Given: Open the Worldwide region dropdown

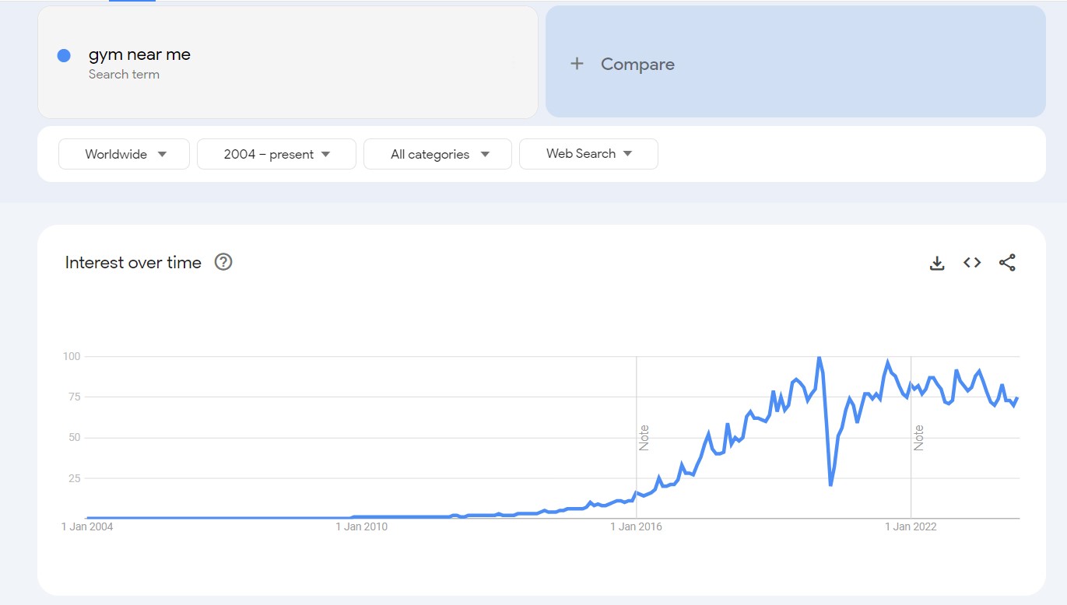Looking at the screenshot, I should (x=125, y=154).
